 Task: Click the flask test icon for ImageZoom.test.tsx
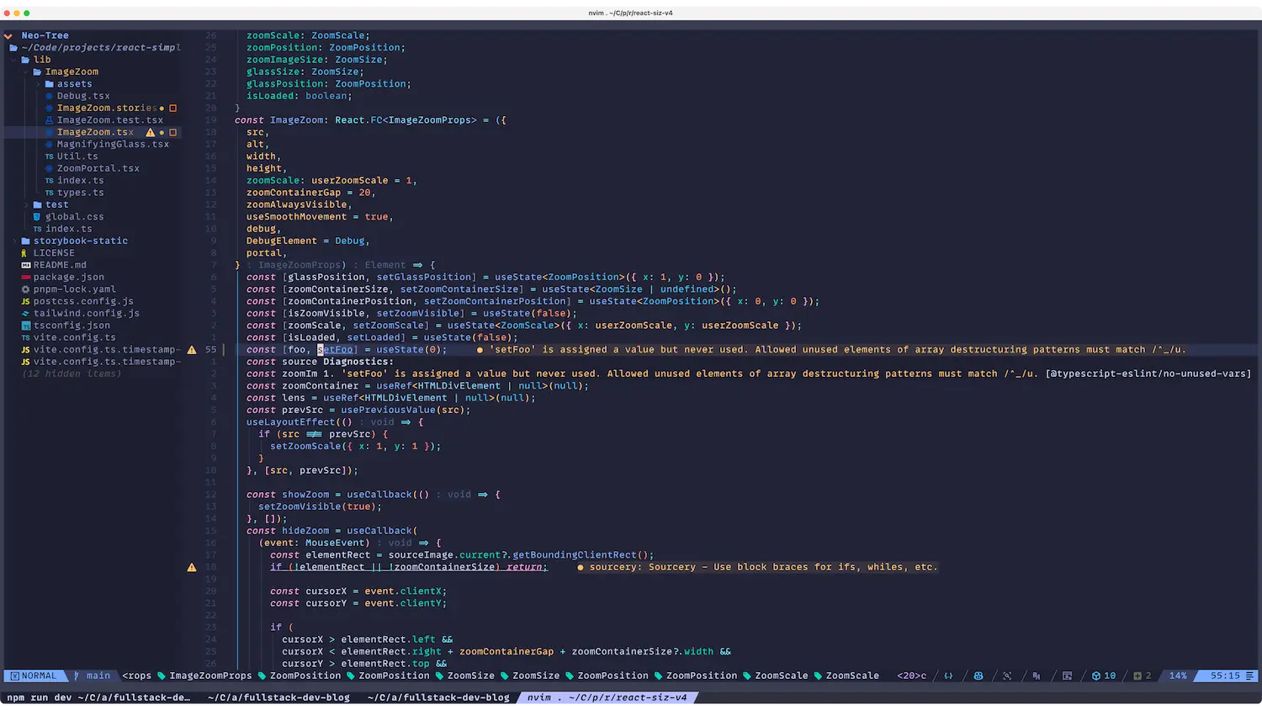tap(50, 120)
